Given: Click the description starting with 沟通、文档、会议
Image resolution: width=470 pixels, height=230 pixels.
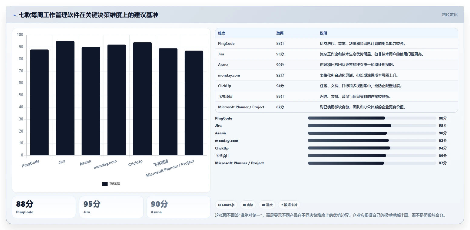Looking at the screenshot, I should pos(355,97).
